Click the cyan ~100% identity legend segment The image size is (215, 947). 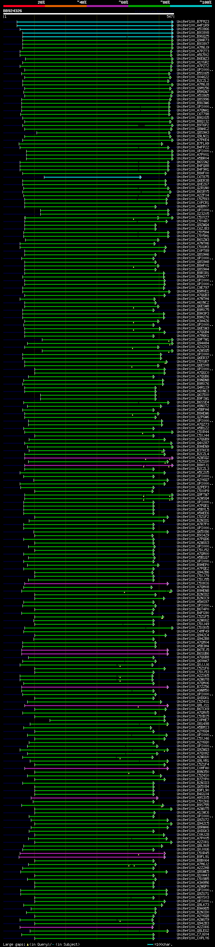[x=191, y=6]
